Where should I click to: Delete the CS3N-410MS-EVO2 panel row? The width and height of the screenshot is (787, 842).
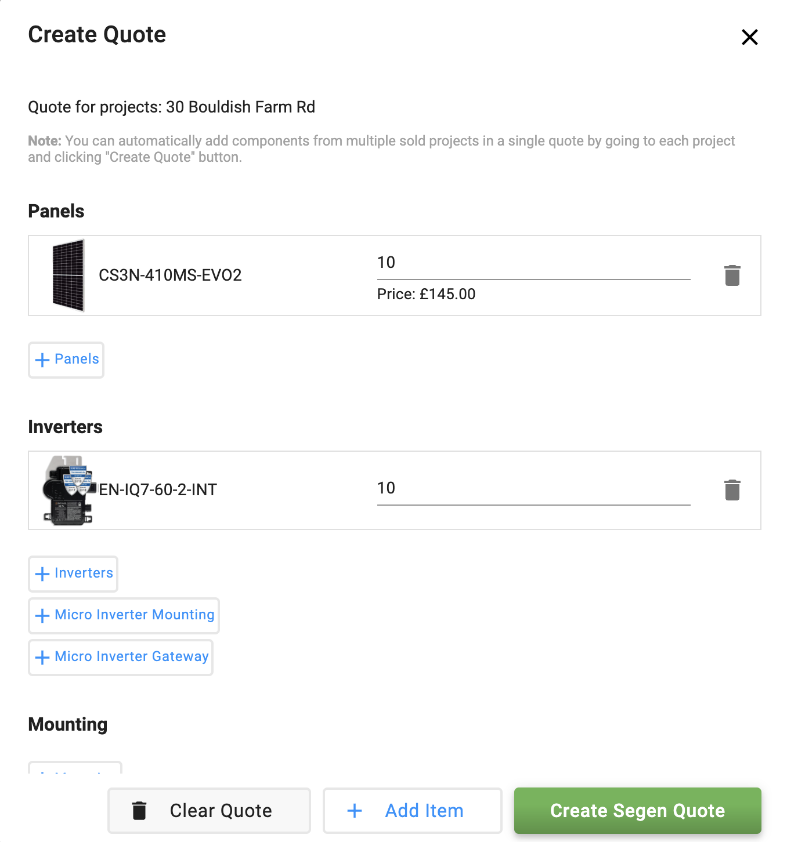(732, 275)
